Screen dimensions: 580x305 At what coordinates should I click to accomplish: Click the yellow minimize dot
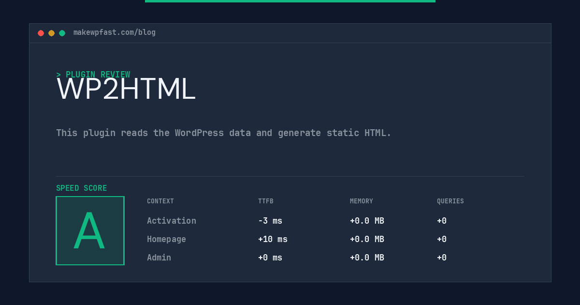pyautogui.click(x=51, y=33)
